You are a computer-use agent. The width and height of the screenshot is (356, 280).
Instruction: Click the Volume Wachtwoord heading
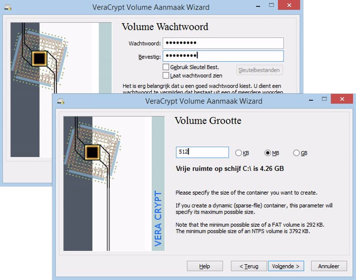point(165,27)
